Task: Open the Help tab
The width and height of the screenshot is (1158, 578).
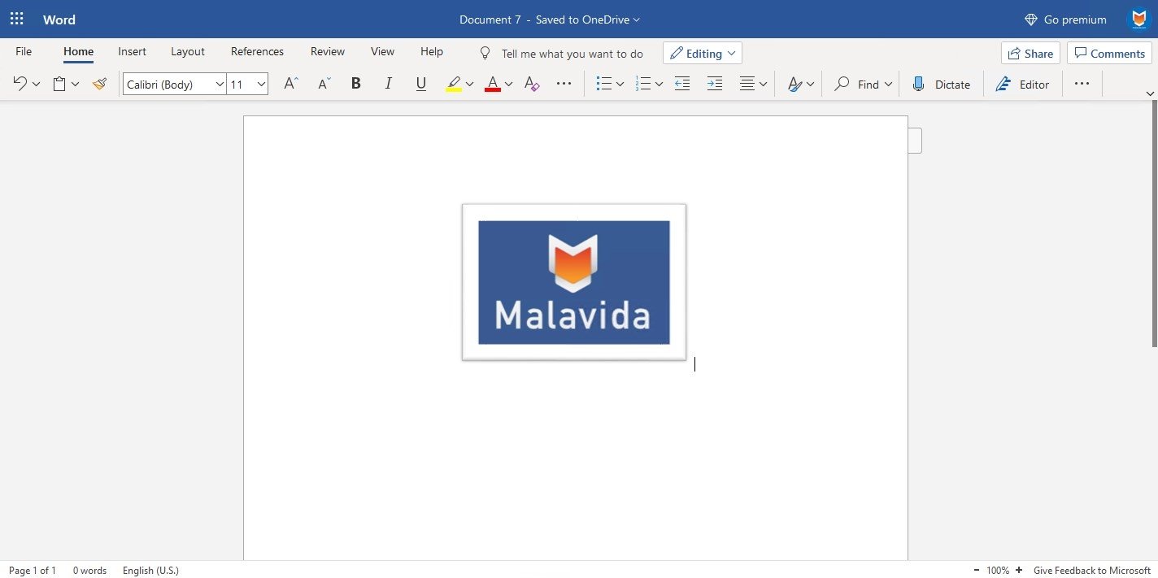Action: (432, 51)
